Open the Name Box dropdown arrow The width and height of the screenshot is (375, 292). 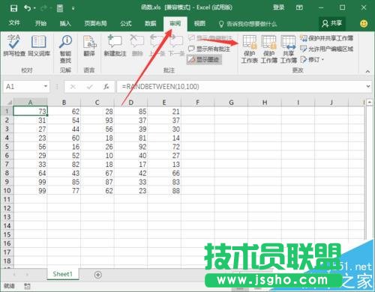click(x=46, y=86)
